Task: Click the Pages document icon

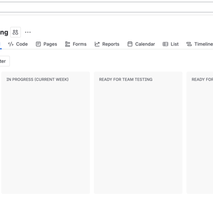Action: [x=38, y=44]
